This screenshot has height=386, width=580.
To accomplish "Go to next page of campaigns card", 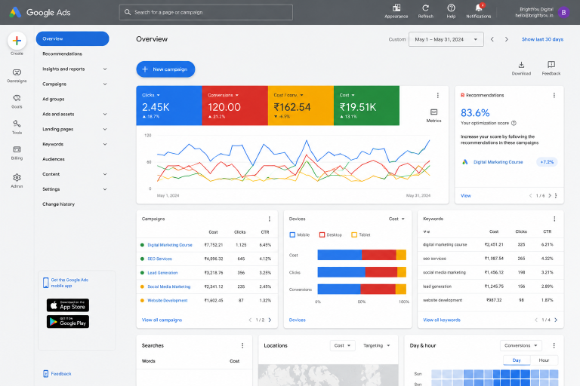I will tap(270, 320).
